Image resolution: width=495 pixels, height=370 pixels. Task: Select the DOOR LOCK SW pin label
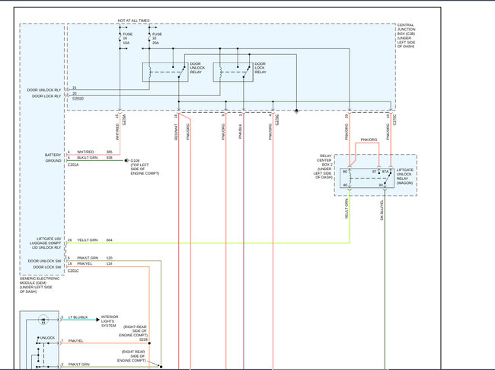pyautogui.click(x=47, y=267)
